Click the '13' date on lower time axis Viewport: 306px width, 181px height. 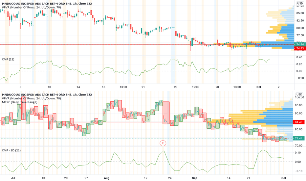click(x=43, y=178)
